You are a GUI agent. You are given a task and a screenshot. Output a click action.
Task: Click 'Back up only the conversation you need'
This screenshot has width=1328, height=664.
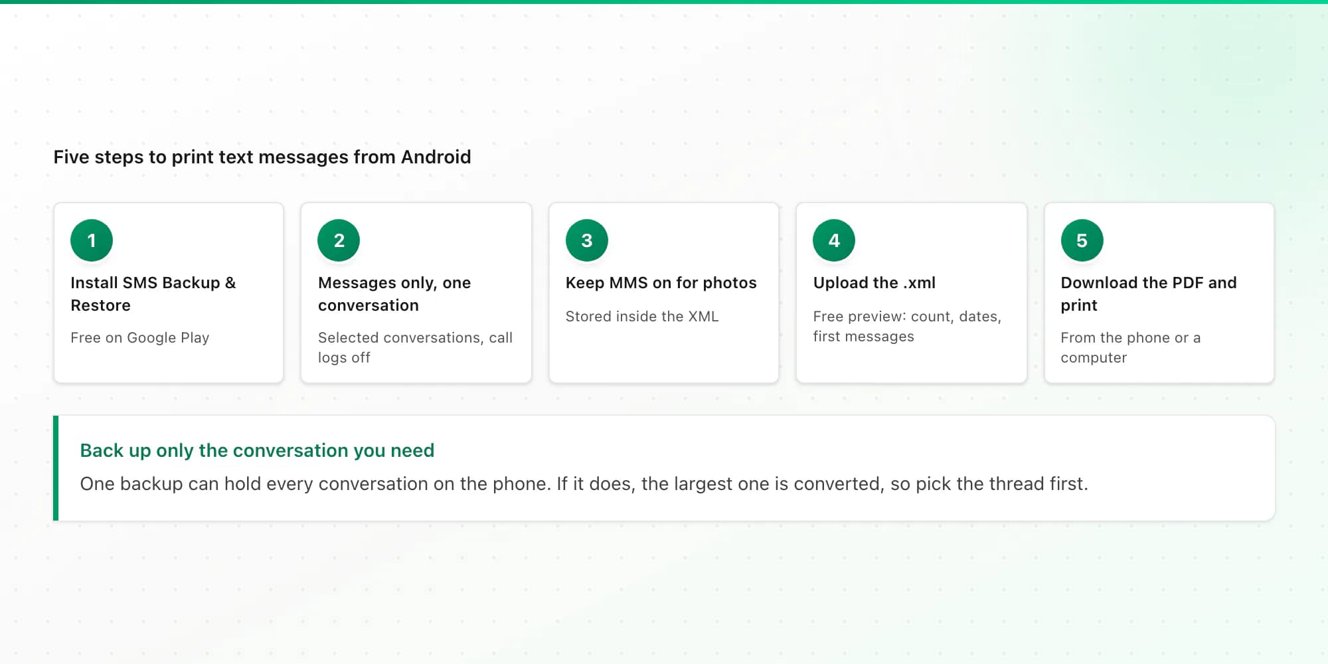coord(257,451)
